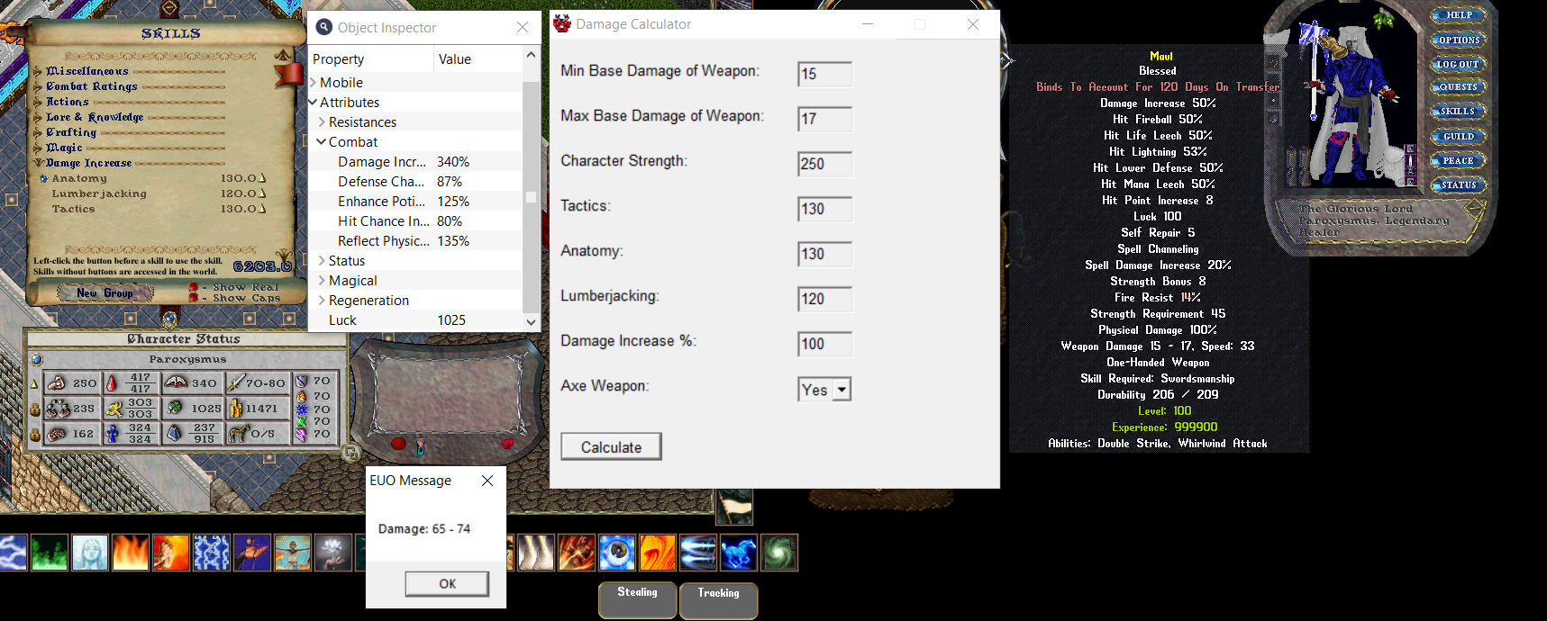Select the white lotus flower spell icon

[333, 553]
